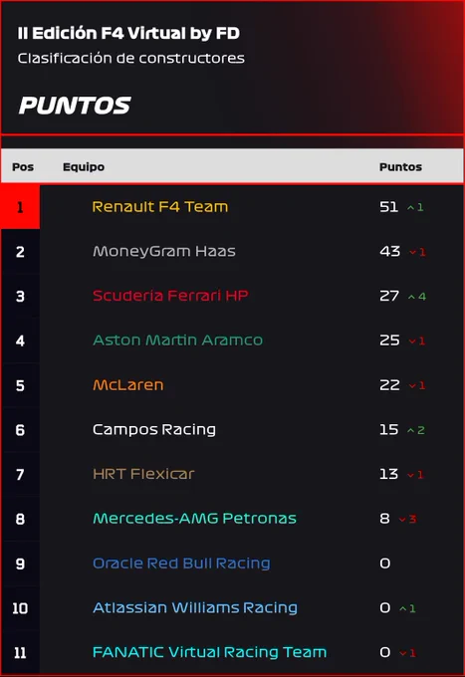Click the red position 1 badge
The height and width of the screenshot is (677, 465).
[x=20, y=207]
